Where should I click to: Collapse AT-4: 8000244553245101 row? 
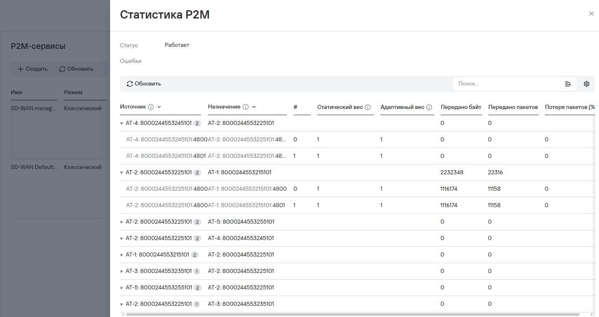click(x=122, y=123)
